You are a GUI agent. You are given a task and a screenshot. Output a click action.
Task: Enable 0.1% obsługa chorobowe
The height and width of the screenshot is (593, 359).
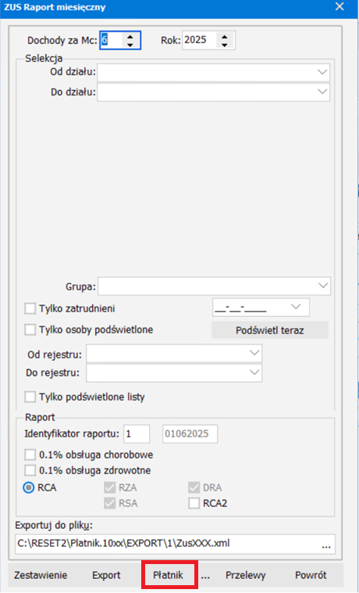tap(30, 455)
